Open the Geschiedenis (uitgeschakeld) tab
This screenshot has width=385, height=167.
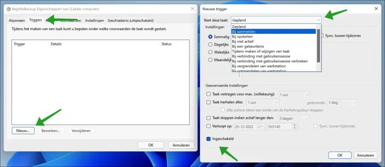pos(130,21)
